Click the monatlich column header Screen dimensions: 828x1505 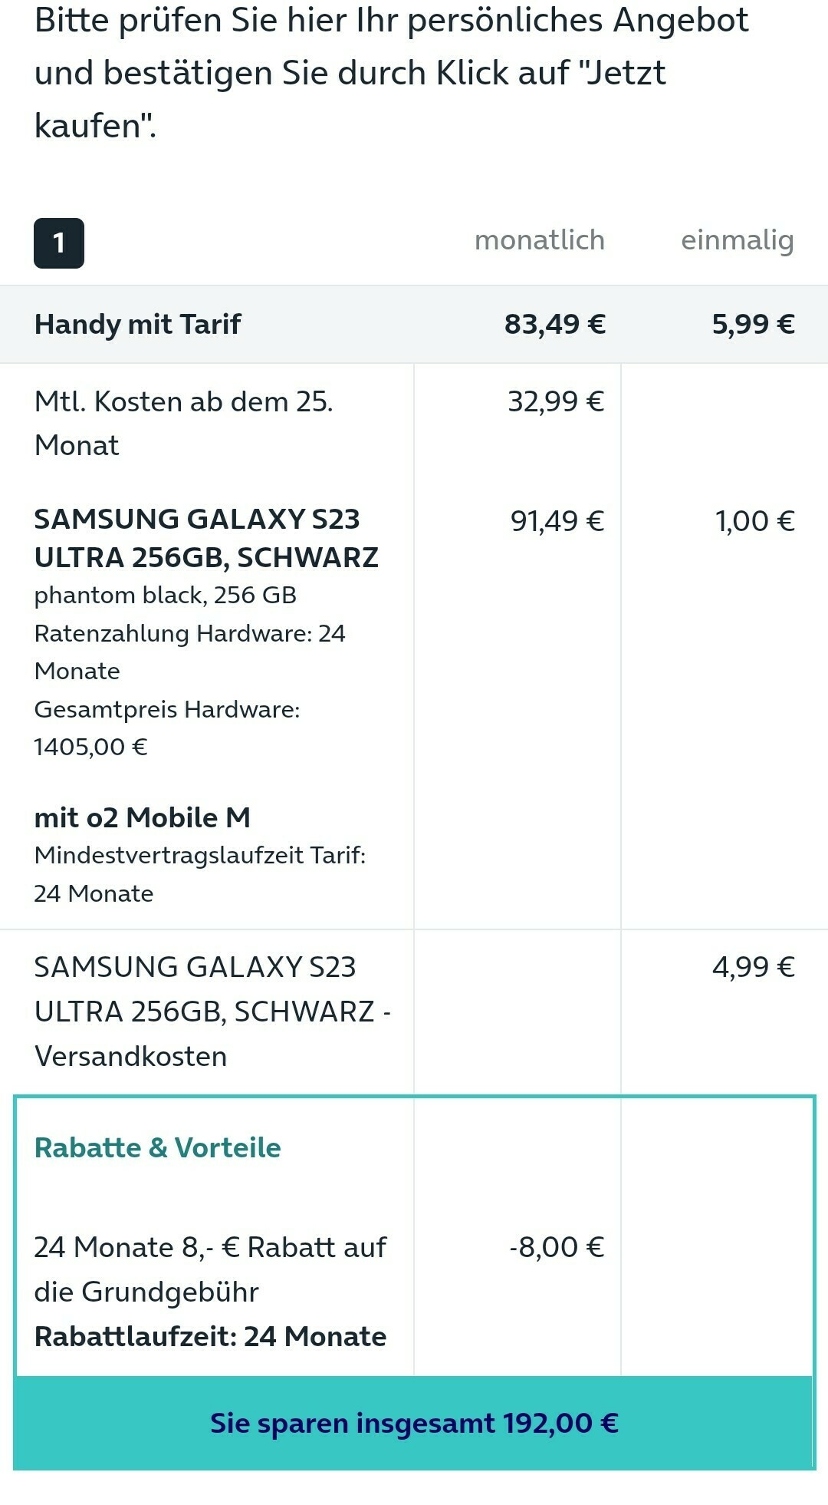click(540, 240)
